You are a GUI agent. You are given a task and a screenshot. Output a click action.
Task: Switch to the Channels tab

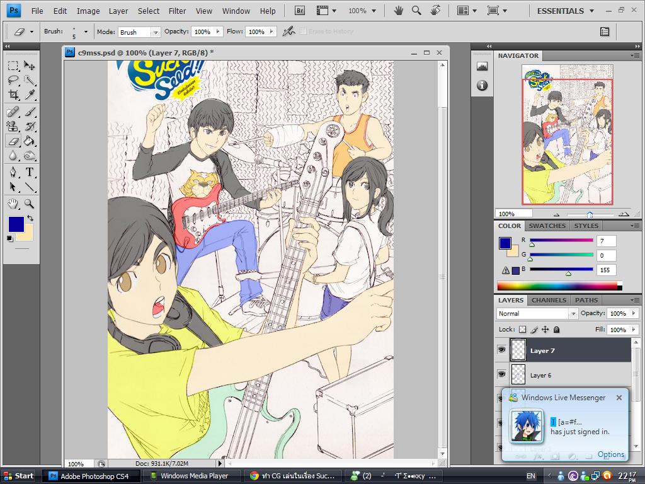pos(549,300)
